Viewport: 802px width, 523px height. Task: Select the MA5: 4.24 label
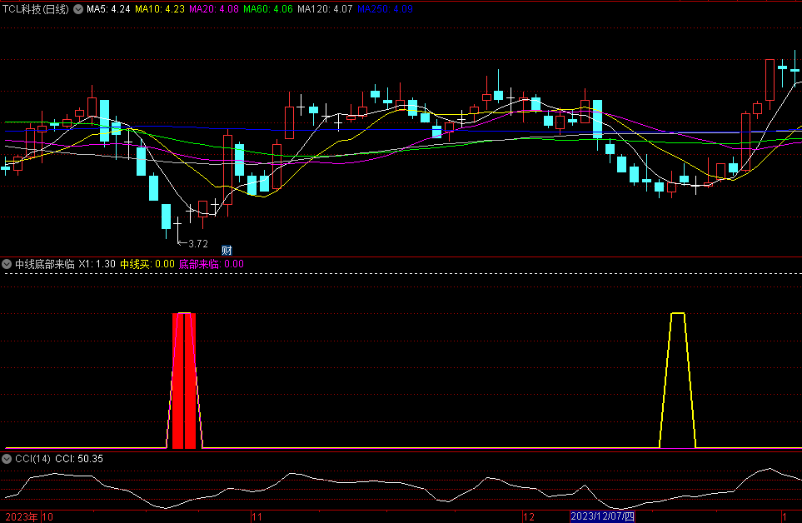point(108,9)
